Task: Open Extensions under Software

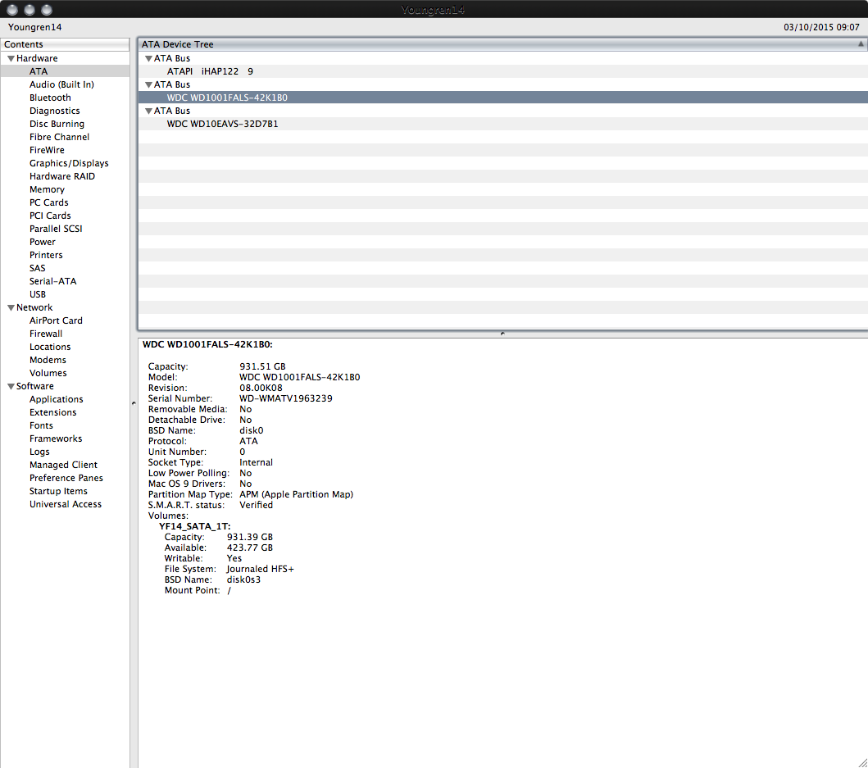Action: click(52, 412)
